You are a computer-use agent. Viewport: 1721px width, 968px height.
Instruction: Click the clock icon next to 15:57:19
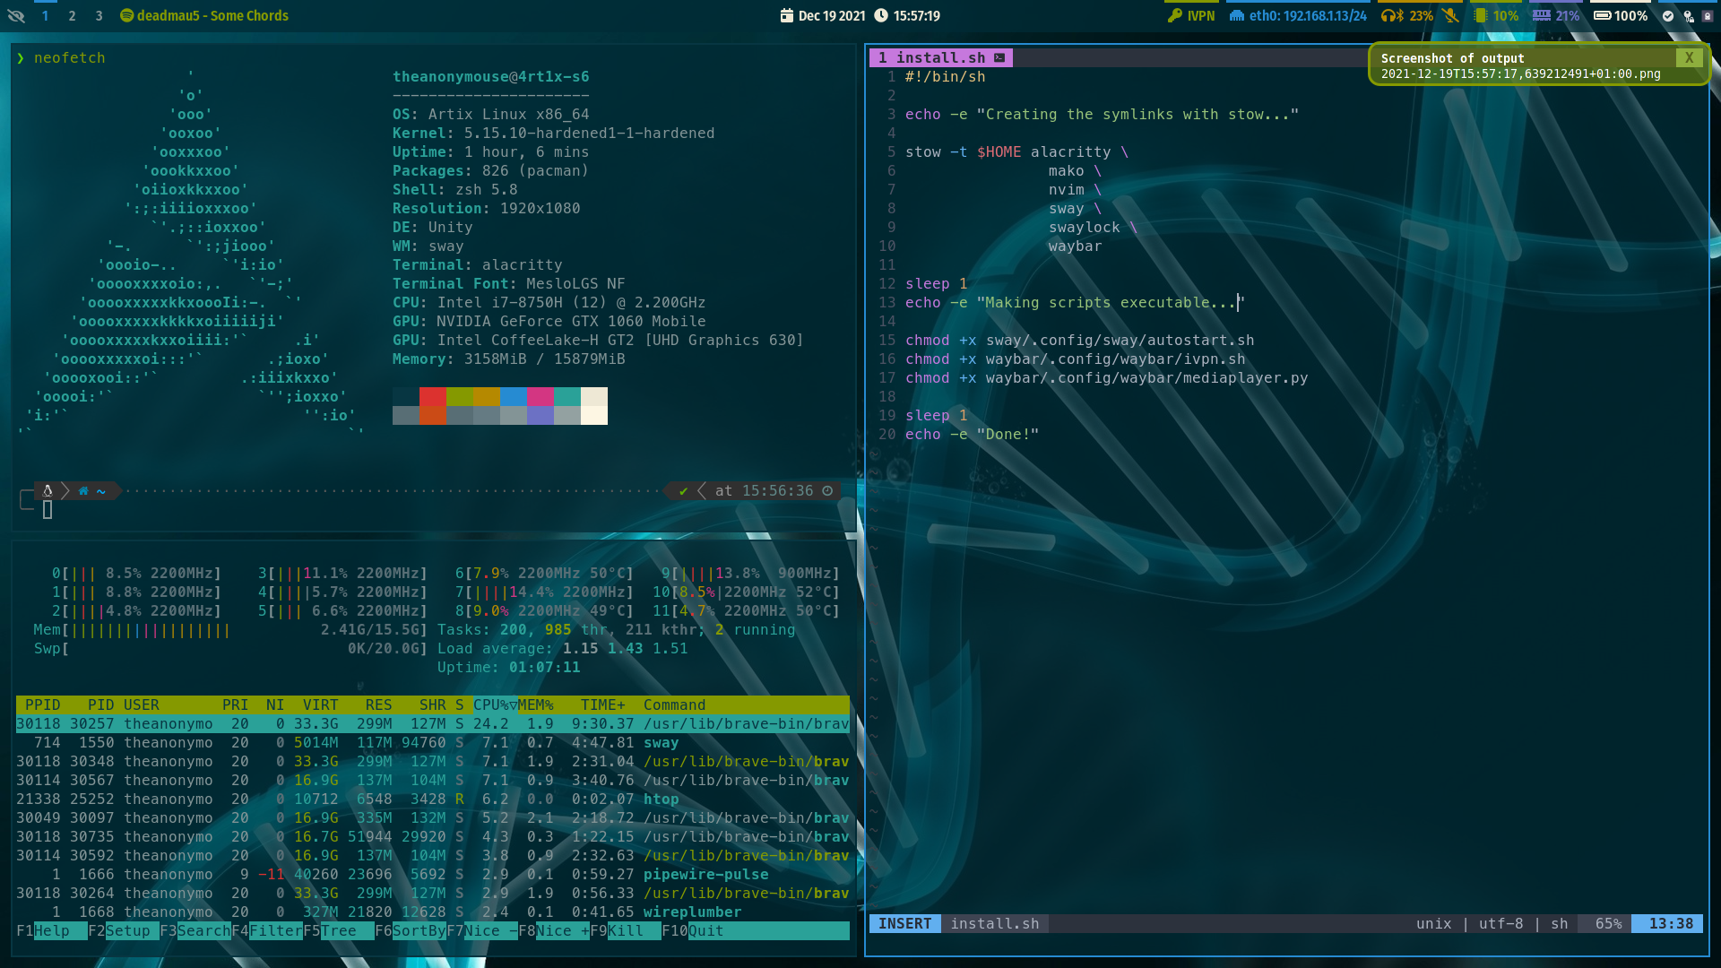pyautogui.click(x=881, y=16)
